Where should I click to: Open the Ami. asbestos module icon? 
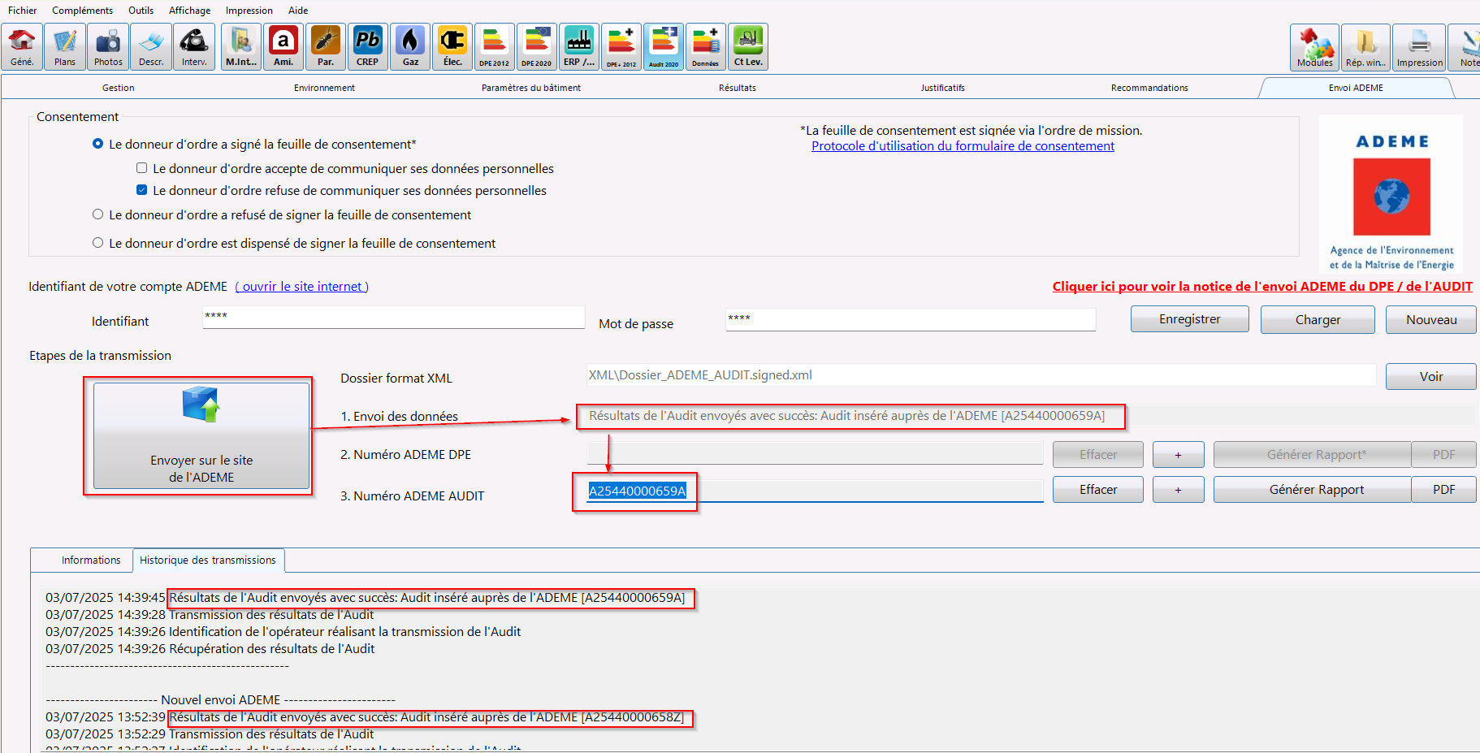pos(283,47)
